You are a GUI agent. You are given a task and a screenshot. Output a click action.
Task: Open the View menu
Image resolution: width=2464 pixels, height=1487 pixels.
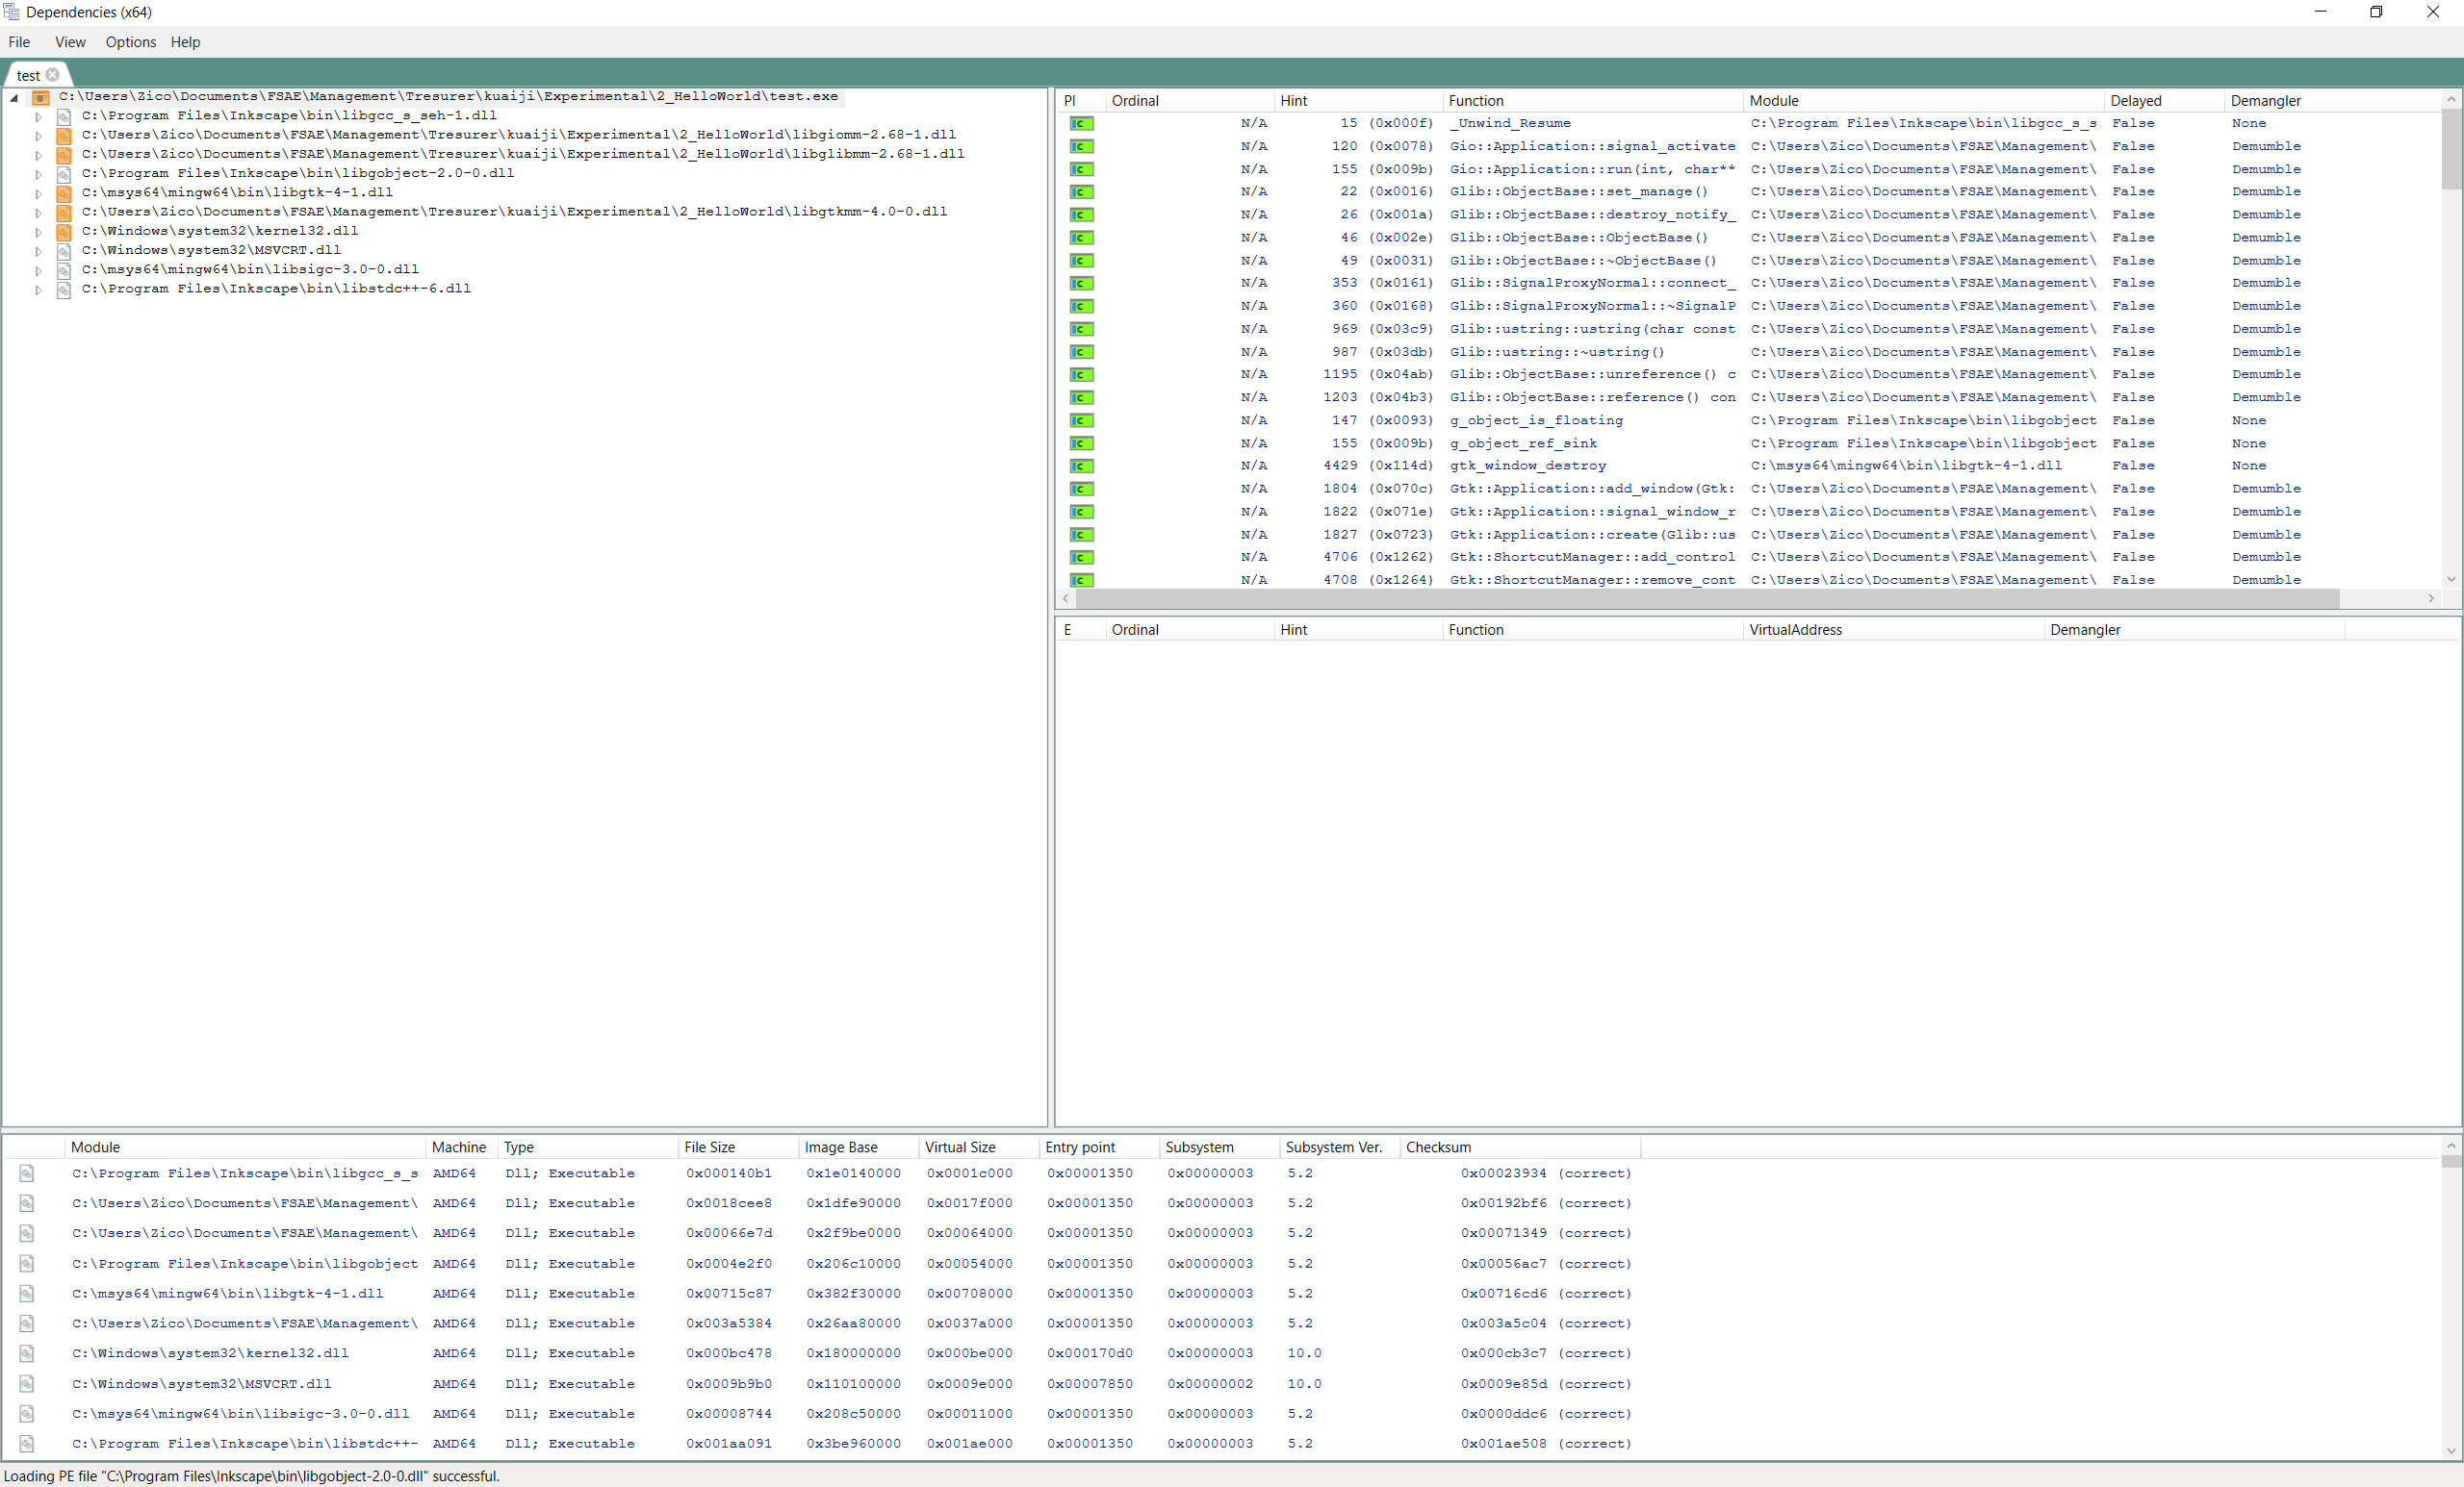click(x=70, y=42)
